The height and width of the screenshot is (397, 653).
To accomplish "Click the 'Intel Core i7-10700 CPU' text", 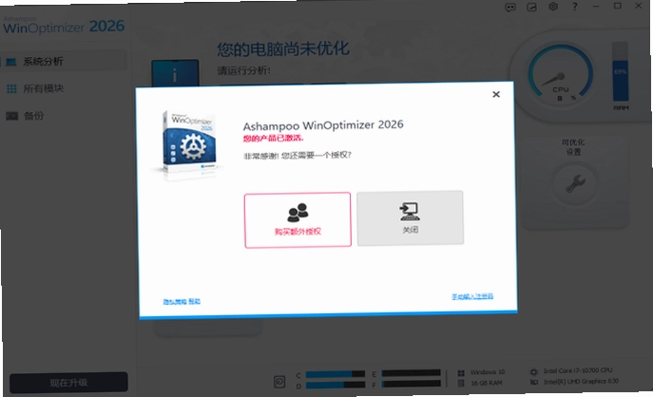I will tap(578, 370).
